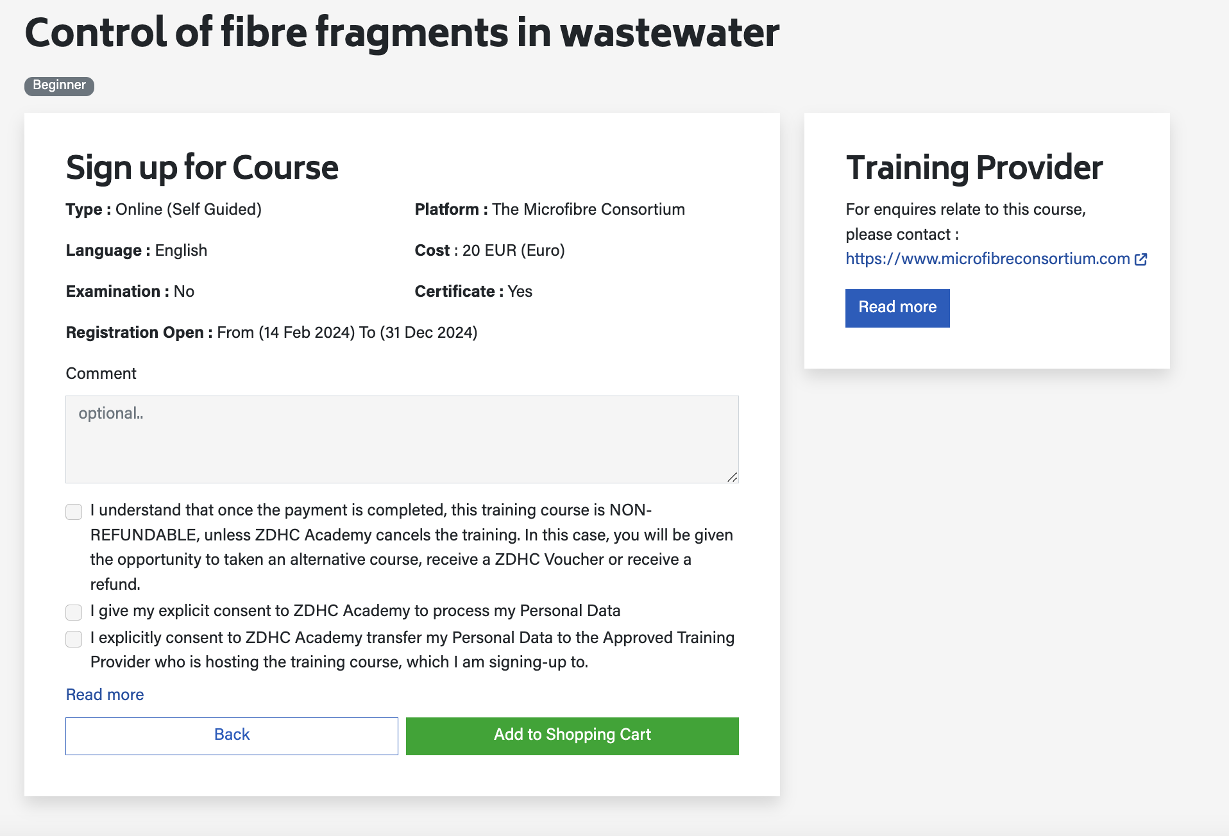1229x836 pixels.
Task: Click the Sign up for Course heading
Action: click(202, 168)
